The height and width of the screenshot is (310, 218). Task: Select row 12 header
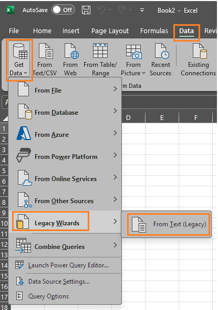(4, 245)
